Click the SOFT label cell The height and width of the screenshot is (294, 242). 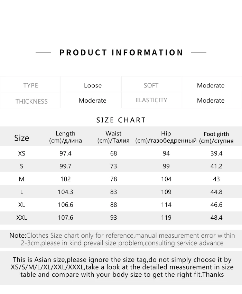pos(151,85)
